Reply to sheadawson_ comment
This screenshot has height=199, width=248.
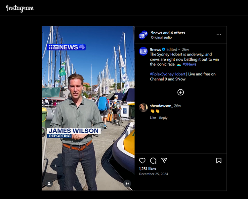[x=163, y=118]
